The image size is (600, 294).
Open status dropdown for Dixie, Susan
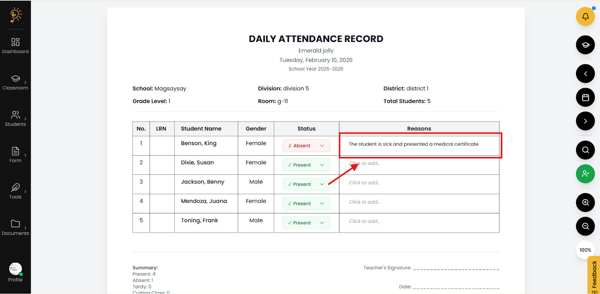(306, 165)
